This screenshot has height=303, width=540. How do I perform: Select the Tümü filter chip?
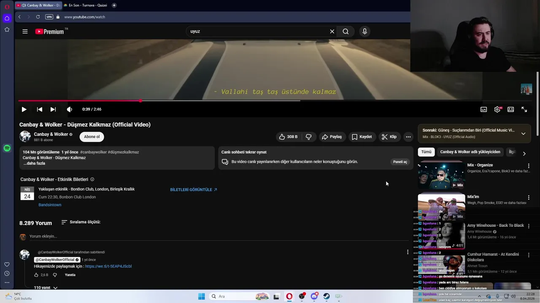point(426,152)
